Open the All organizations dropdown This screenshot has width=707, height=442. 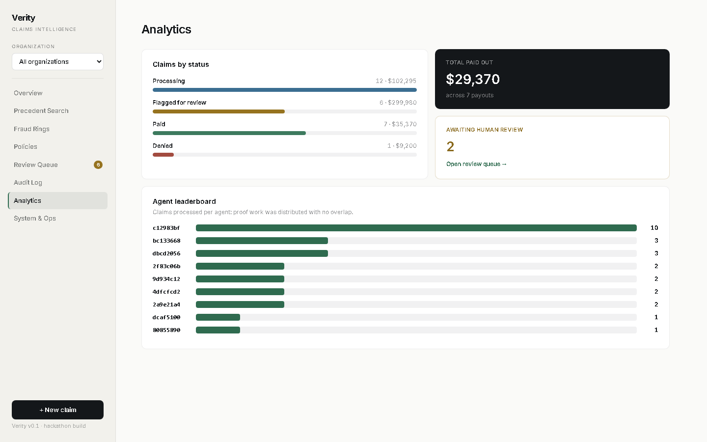[57, 61]
